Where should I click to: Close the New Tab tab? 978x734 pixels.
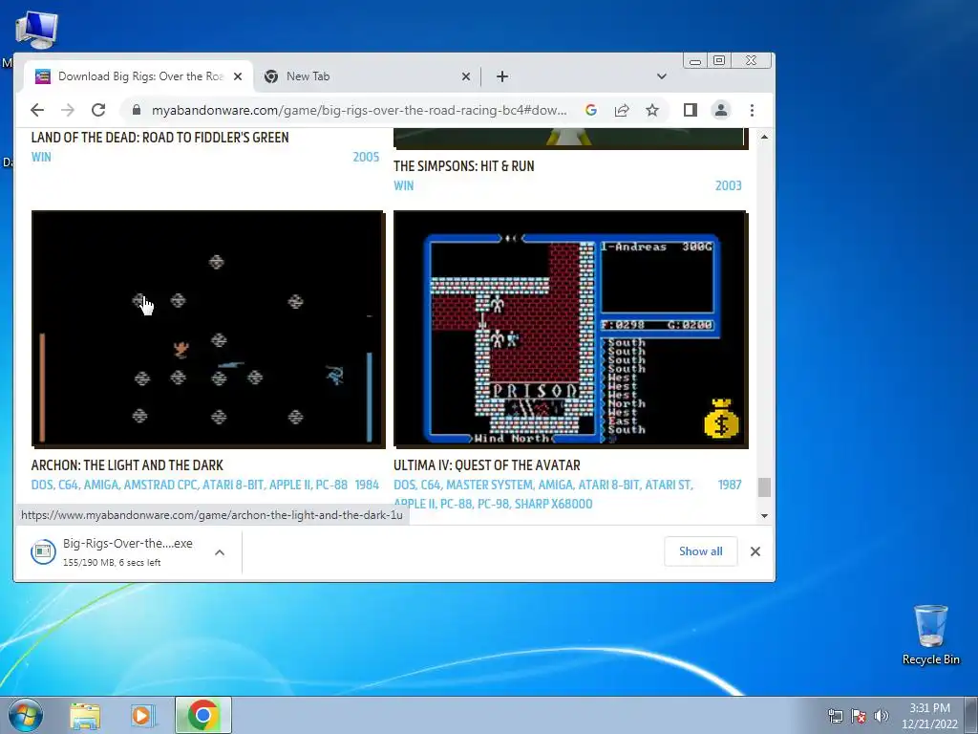[x=465, y=76]
